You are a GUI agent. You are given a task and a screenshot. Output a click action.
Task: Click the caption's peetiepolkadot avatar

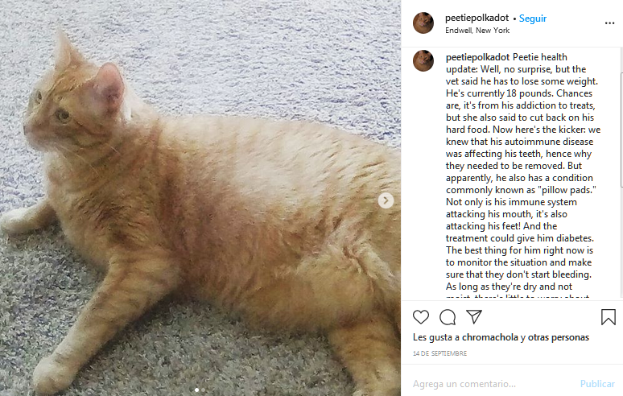(x=423, y=61)
